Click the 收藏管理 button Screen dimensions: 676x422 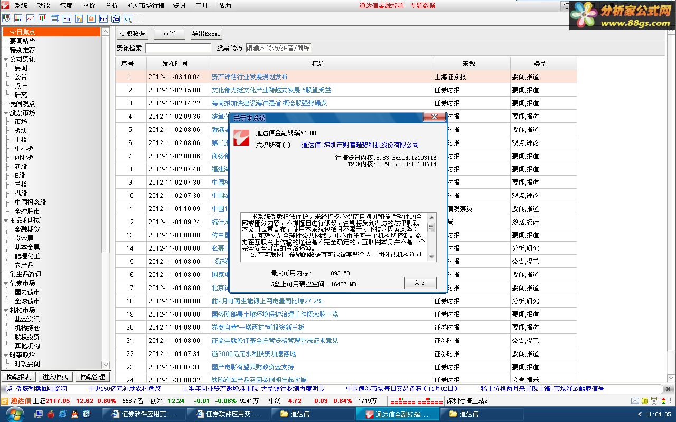click(x=92, y=377)
